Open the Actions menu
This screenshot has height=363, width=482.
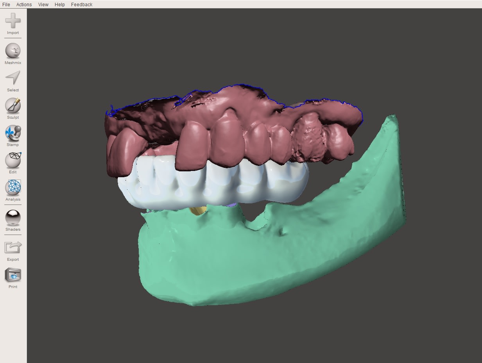pos(24,4)
